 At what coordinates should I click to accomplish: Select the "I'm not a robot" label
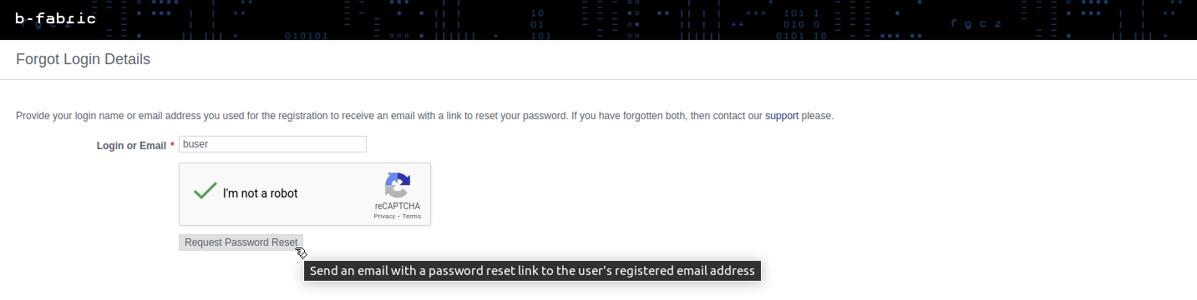pyautogui.click(x=260, y=193)
